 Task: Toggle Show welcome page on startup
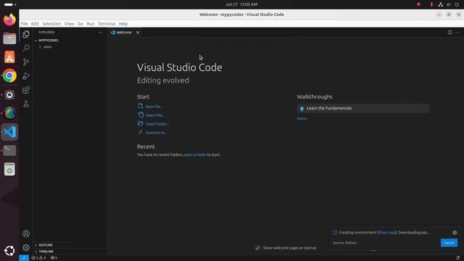258,248
